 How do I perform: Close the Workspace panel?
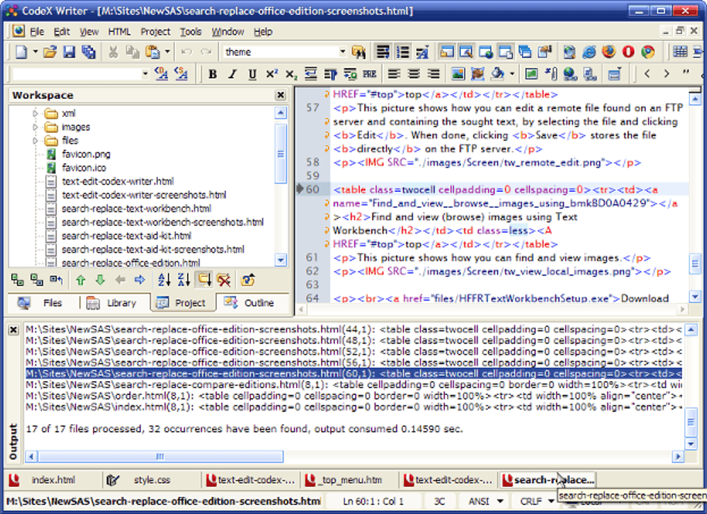(x=281, y=95)
